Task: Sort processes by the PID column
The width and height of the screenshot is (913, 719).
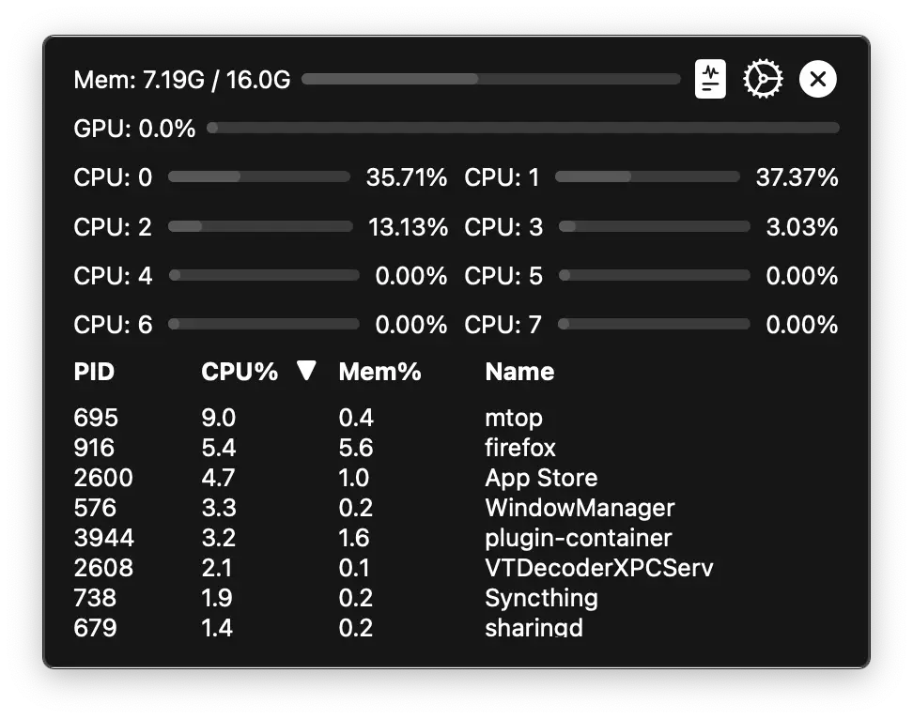Action: [x=93, y=372]
